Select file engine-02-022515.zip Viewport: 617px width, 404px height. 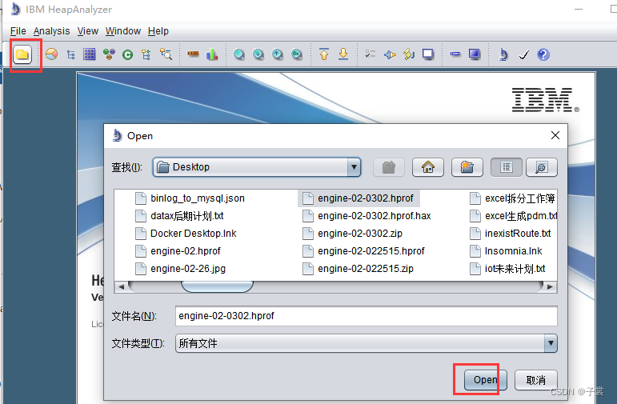[x=358, y=269]
